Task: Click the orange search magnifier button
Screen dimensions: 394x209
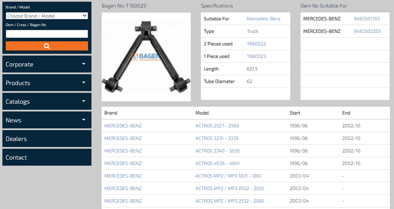Action: pyautogui.click(x=47, y=46)
